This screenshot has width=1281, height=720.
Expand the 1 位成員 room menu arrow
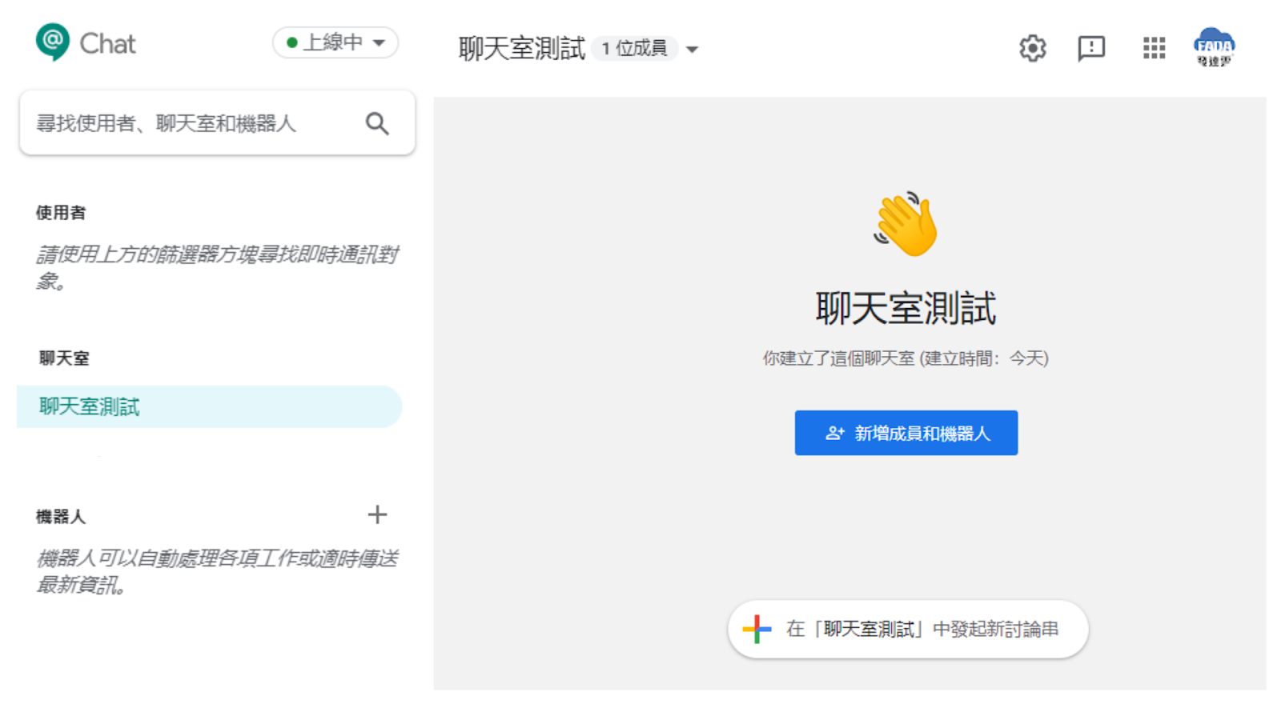pos(693,50)
